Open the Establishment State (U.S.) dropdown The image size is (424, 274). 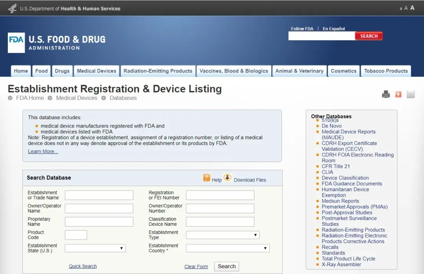click(x=95, y=248)
